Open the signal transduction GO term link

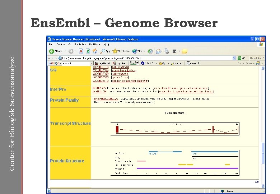[x=123, y=70]
